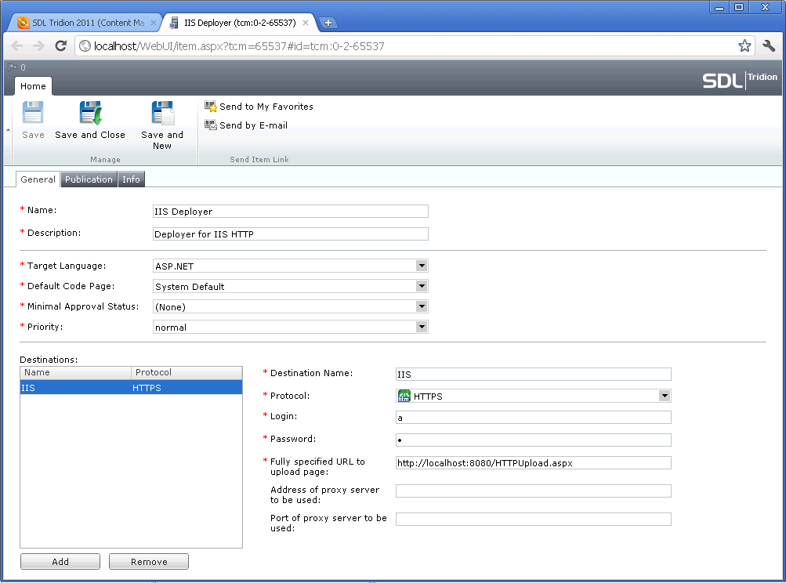Expand the Minimal Approval Status dropdown

tap(422, 307)
